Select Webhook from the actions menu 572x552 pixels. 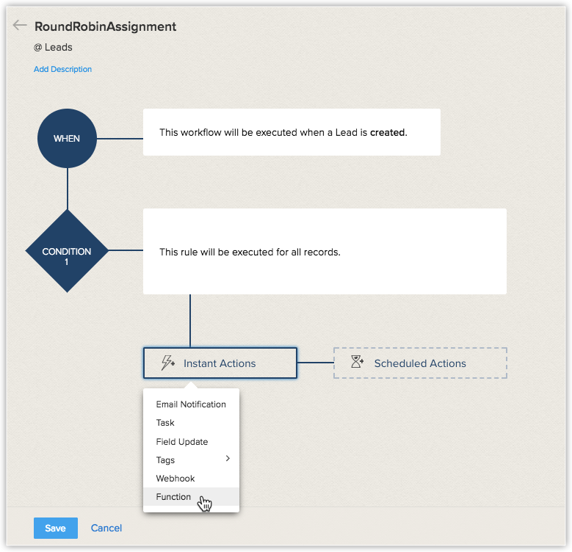[x=191, y=479]
